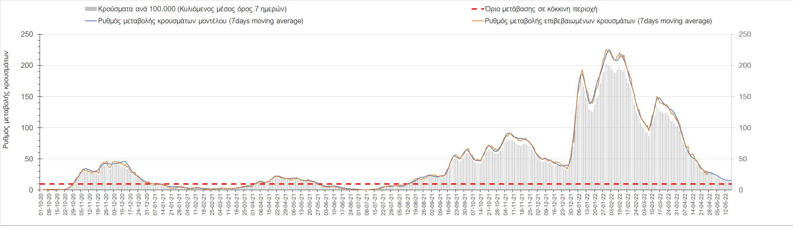Click the red dashed threshold legend marker
793x226 pixels.
(477, 9)
